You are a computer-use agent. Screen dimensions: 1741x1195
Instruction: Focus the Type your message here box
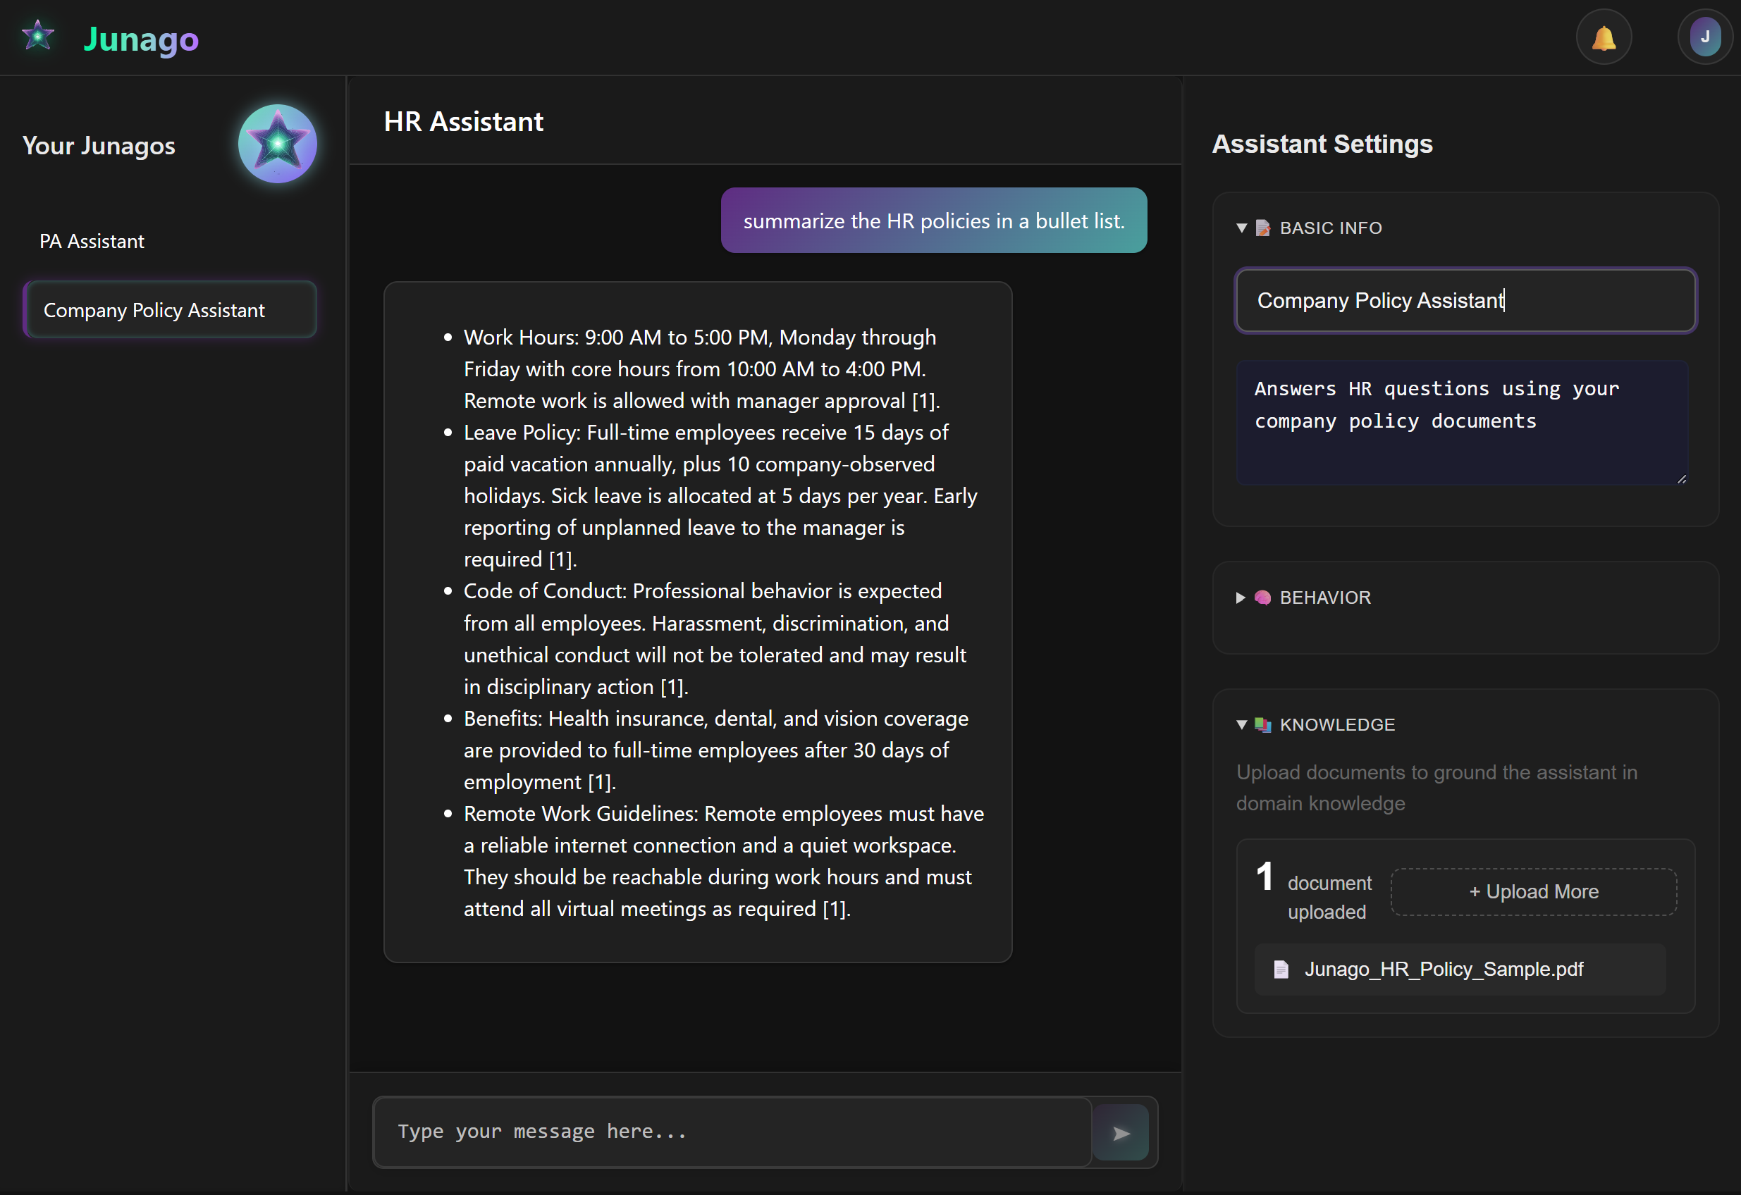click(731, 1132)
